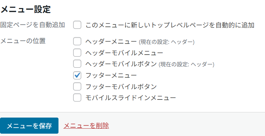Click the メニューを削除 link
Image resolution: width=265 pixels, height=136 pixels.
coord(86,126)
